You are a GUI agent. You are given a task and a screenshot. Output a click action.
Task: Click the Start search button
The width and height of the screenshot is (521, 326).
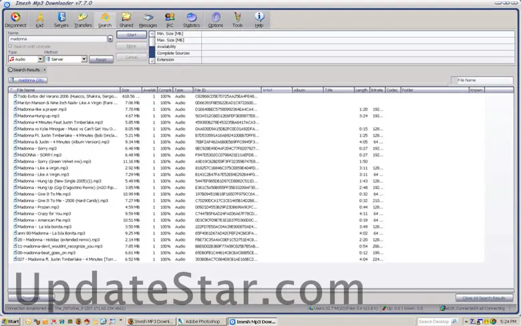(132, 35)
